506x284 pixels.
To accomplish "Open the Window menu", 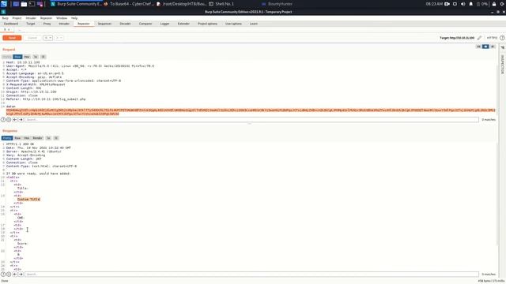I will coord(62,18).
